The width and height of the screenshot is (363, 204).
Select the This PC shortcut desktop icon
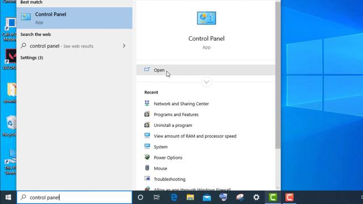point(10,162)
